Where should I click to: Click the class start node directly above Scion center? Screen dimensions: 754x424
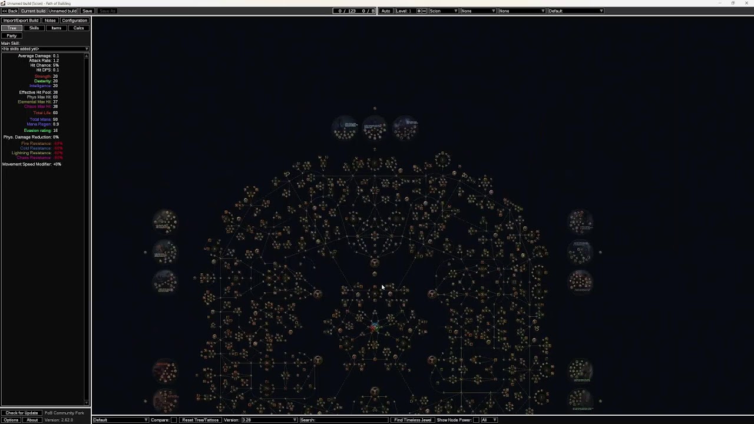pyautogui.click(x=375, y=263)
